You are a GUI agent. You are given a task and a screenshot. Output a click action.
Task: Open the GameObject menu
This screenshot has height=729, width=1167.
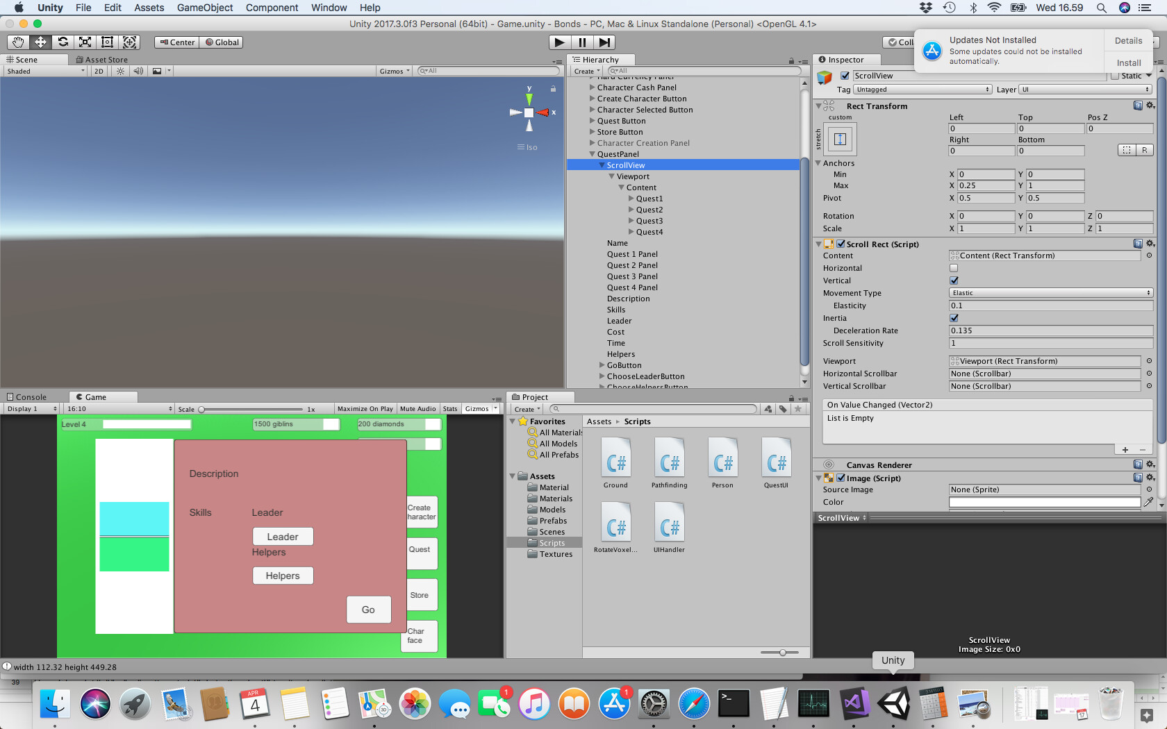[x=204, y=8]
